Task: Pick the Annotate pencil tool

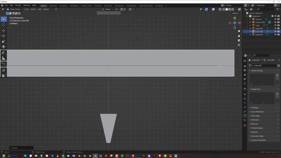Action: pyautogui.click(x=4, y=53)
